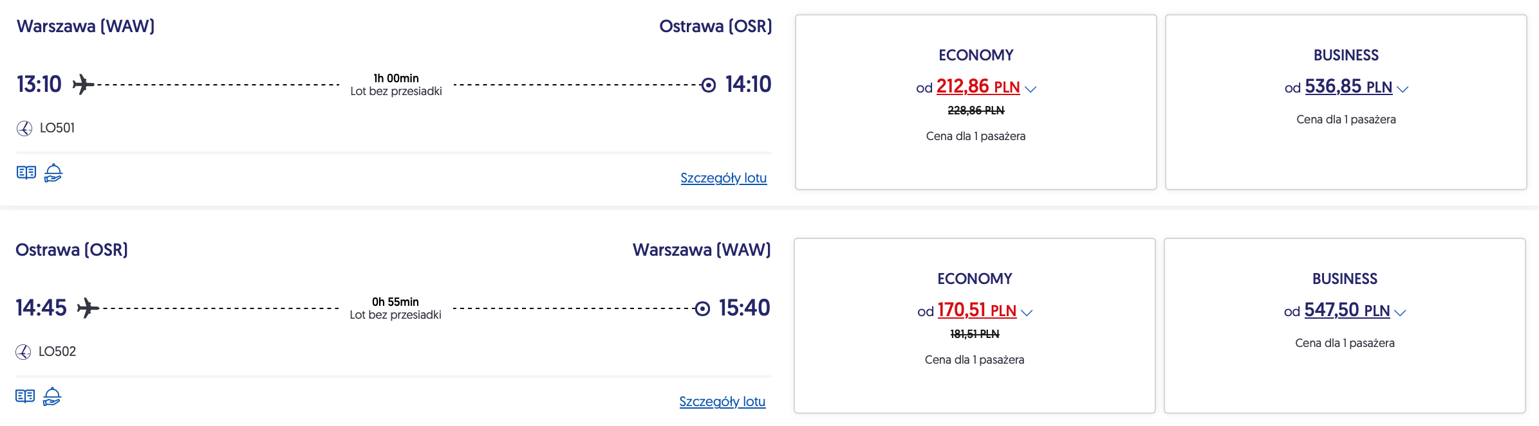Expand Business fare chevron for 536,85 PLN
The height and width of the screenshot is (426, 1539).
[1403, 89]
